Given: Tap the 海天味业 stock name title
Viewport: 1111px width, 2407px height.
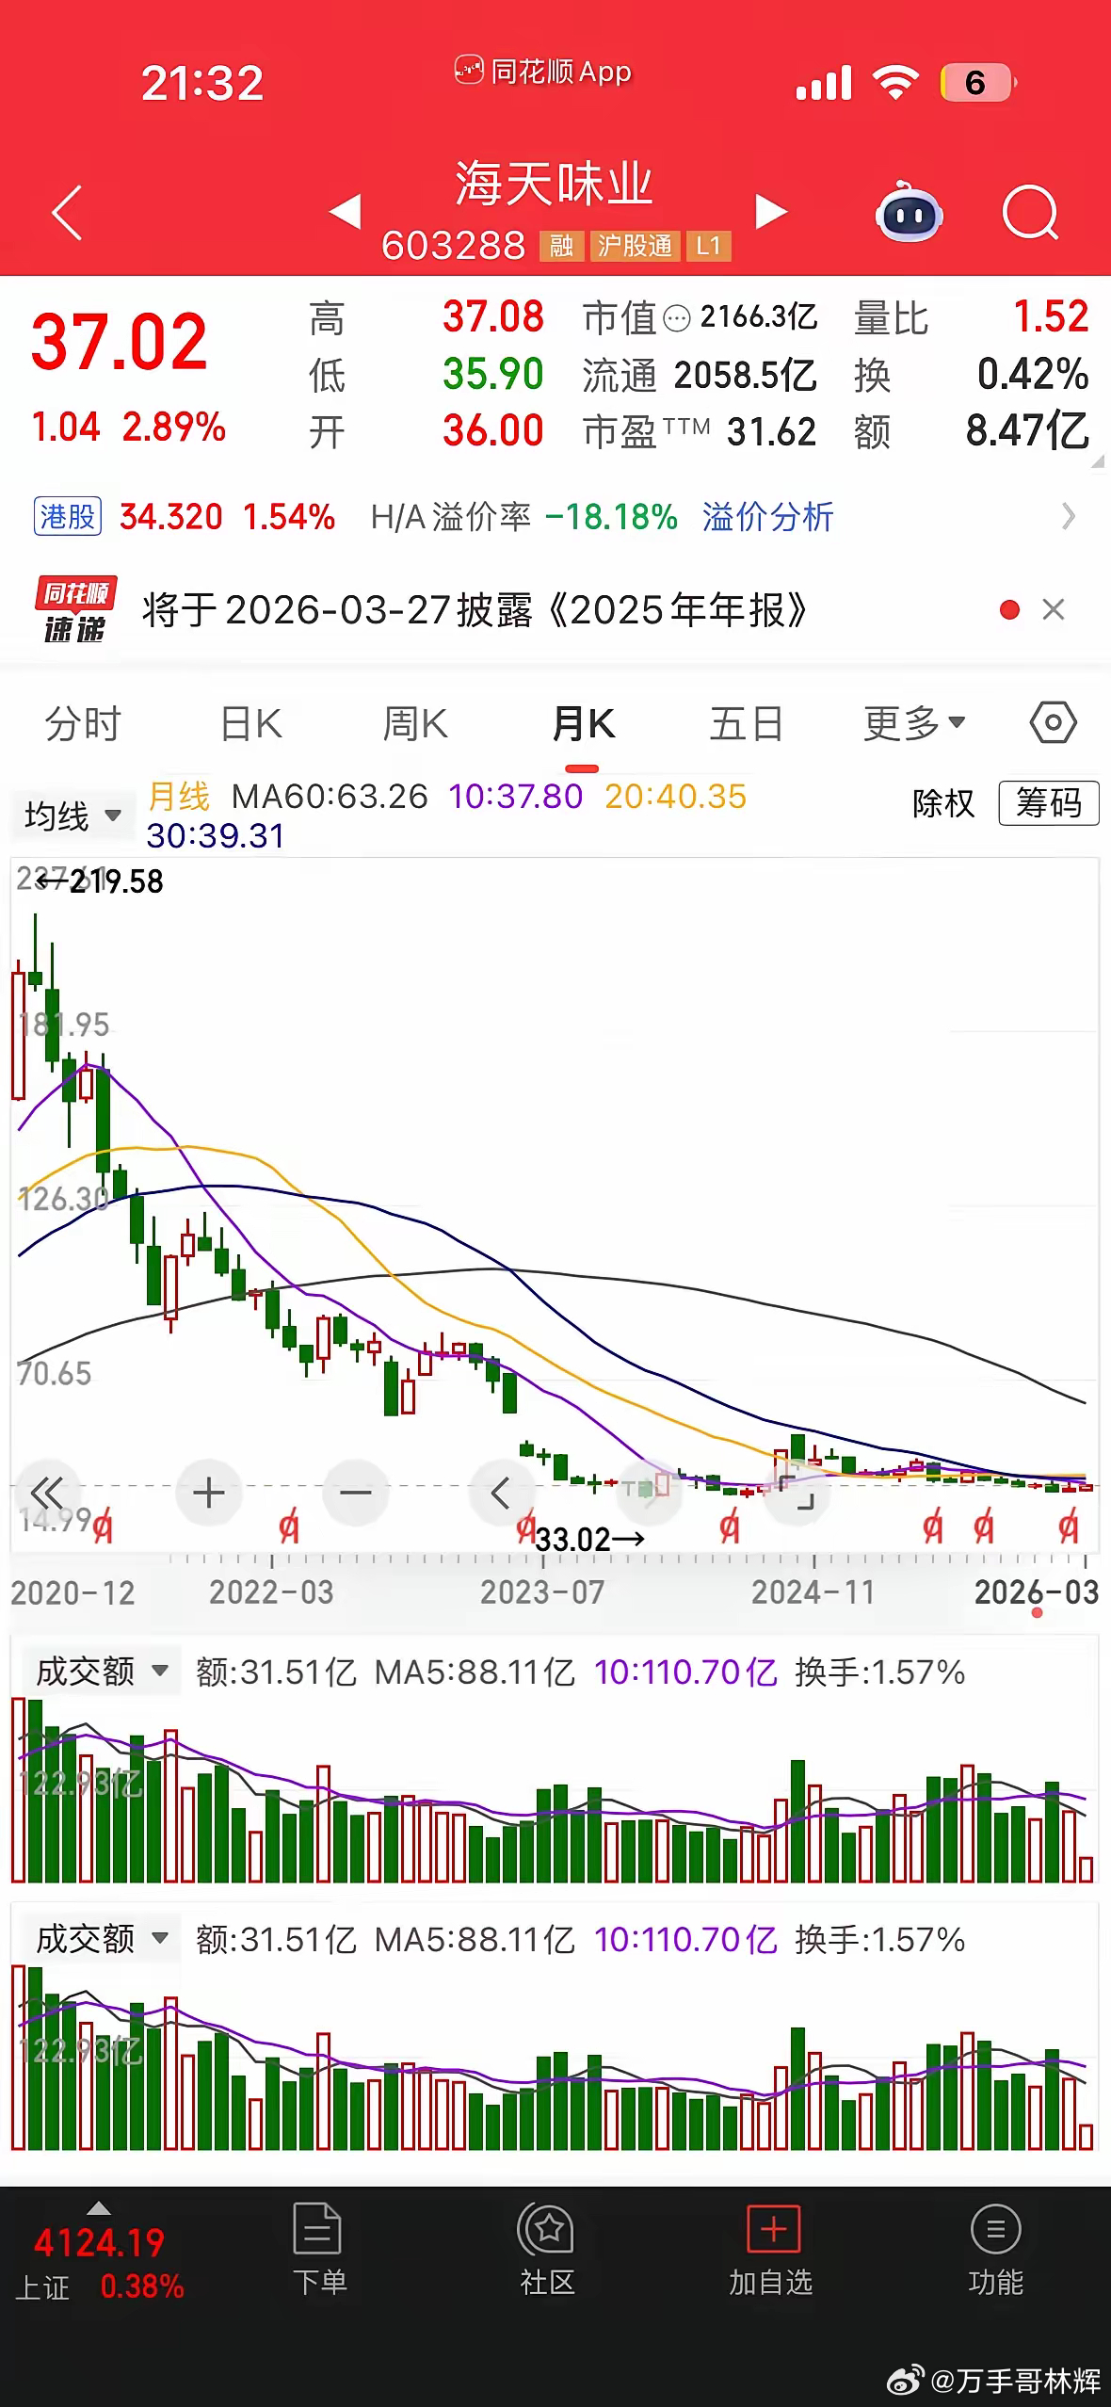Looking at the screenshot, I should (x=554, y=184).
